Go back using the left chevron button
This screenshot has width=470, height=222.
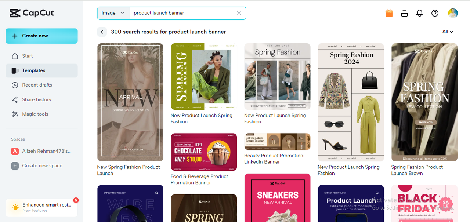click(x=102, y=32)
